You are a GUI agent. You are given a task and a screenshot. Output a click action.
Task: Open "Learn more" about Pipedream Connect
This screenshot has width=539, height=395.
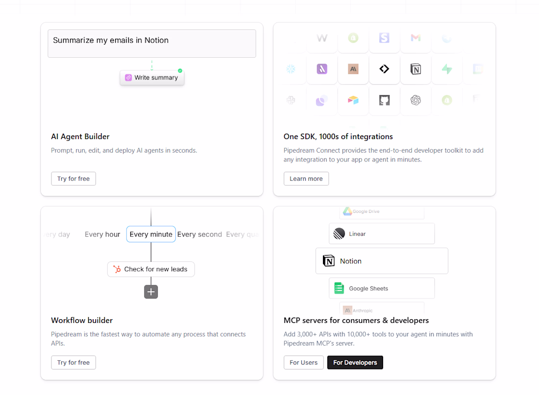[x=306, y=179]
